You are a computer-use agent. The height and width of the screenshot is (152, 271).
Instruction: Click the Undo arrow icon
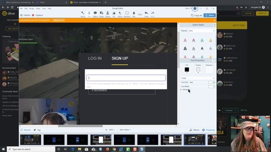(147, 14)
